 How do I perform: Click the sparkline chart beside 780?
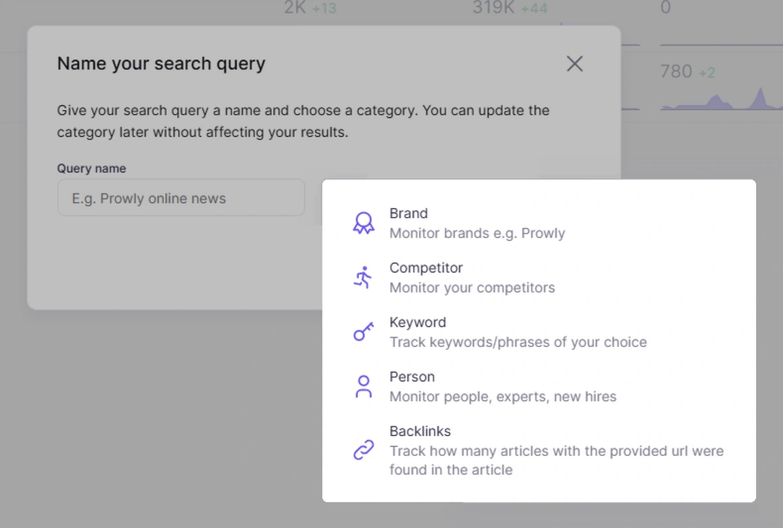coord(722,98)
